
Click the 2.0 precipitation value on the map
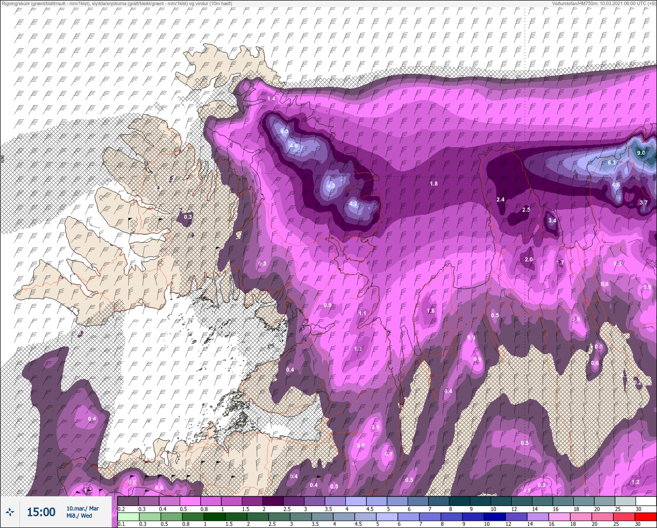529,260
